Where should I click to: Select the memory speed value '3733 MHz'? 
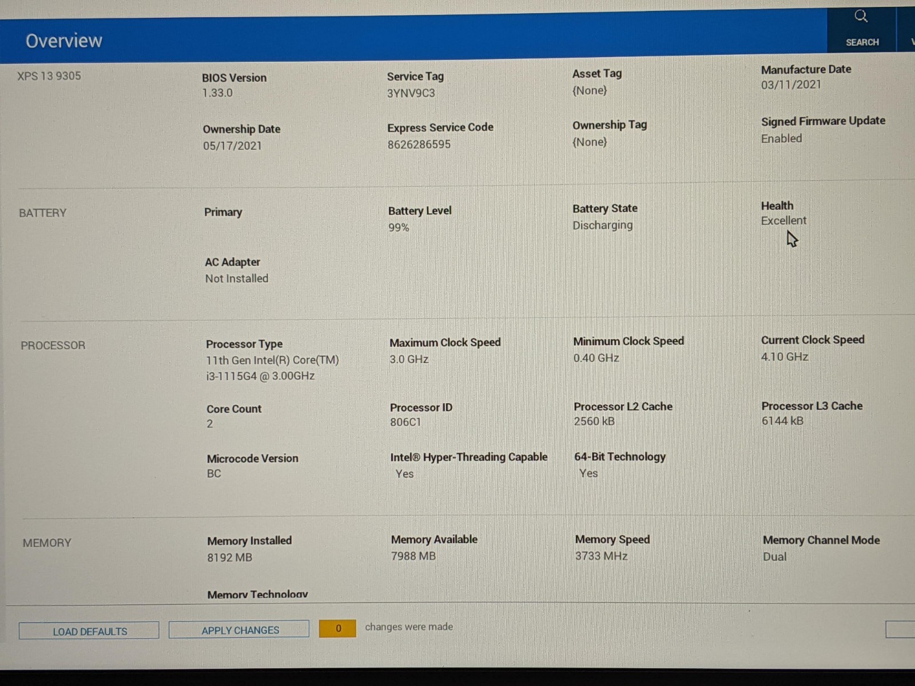pos(602,556)
